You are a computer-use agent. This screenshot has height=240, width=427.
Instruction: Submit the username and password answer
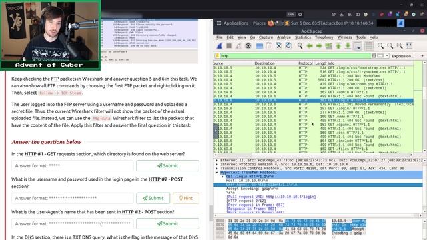[x=153, y=198]
